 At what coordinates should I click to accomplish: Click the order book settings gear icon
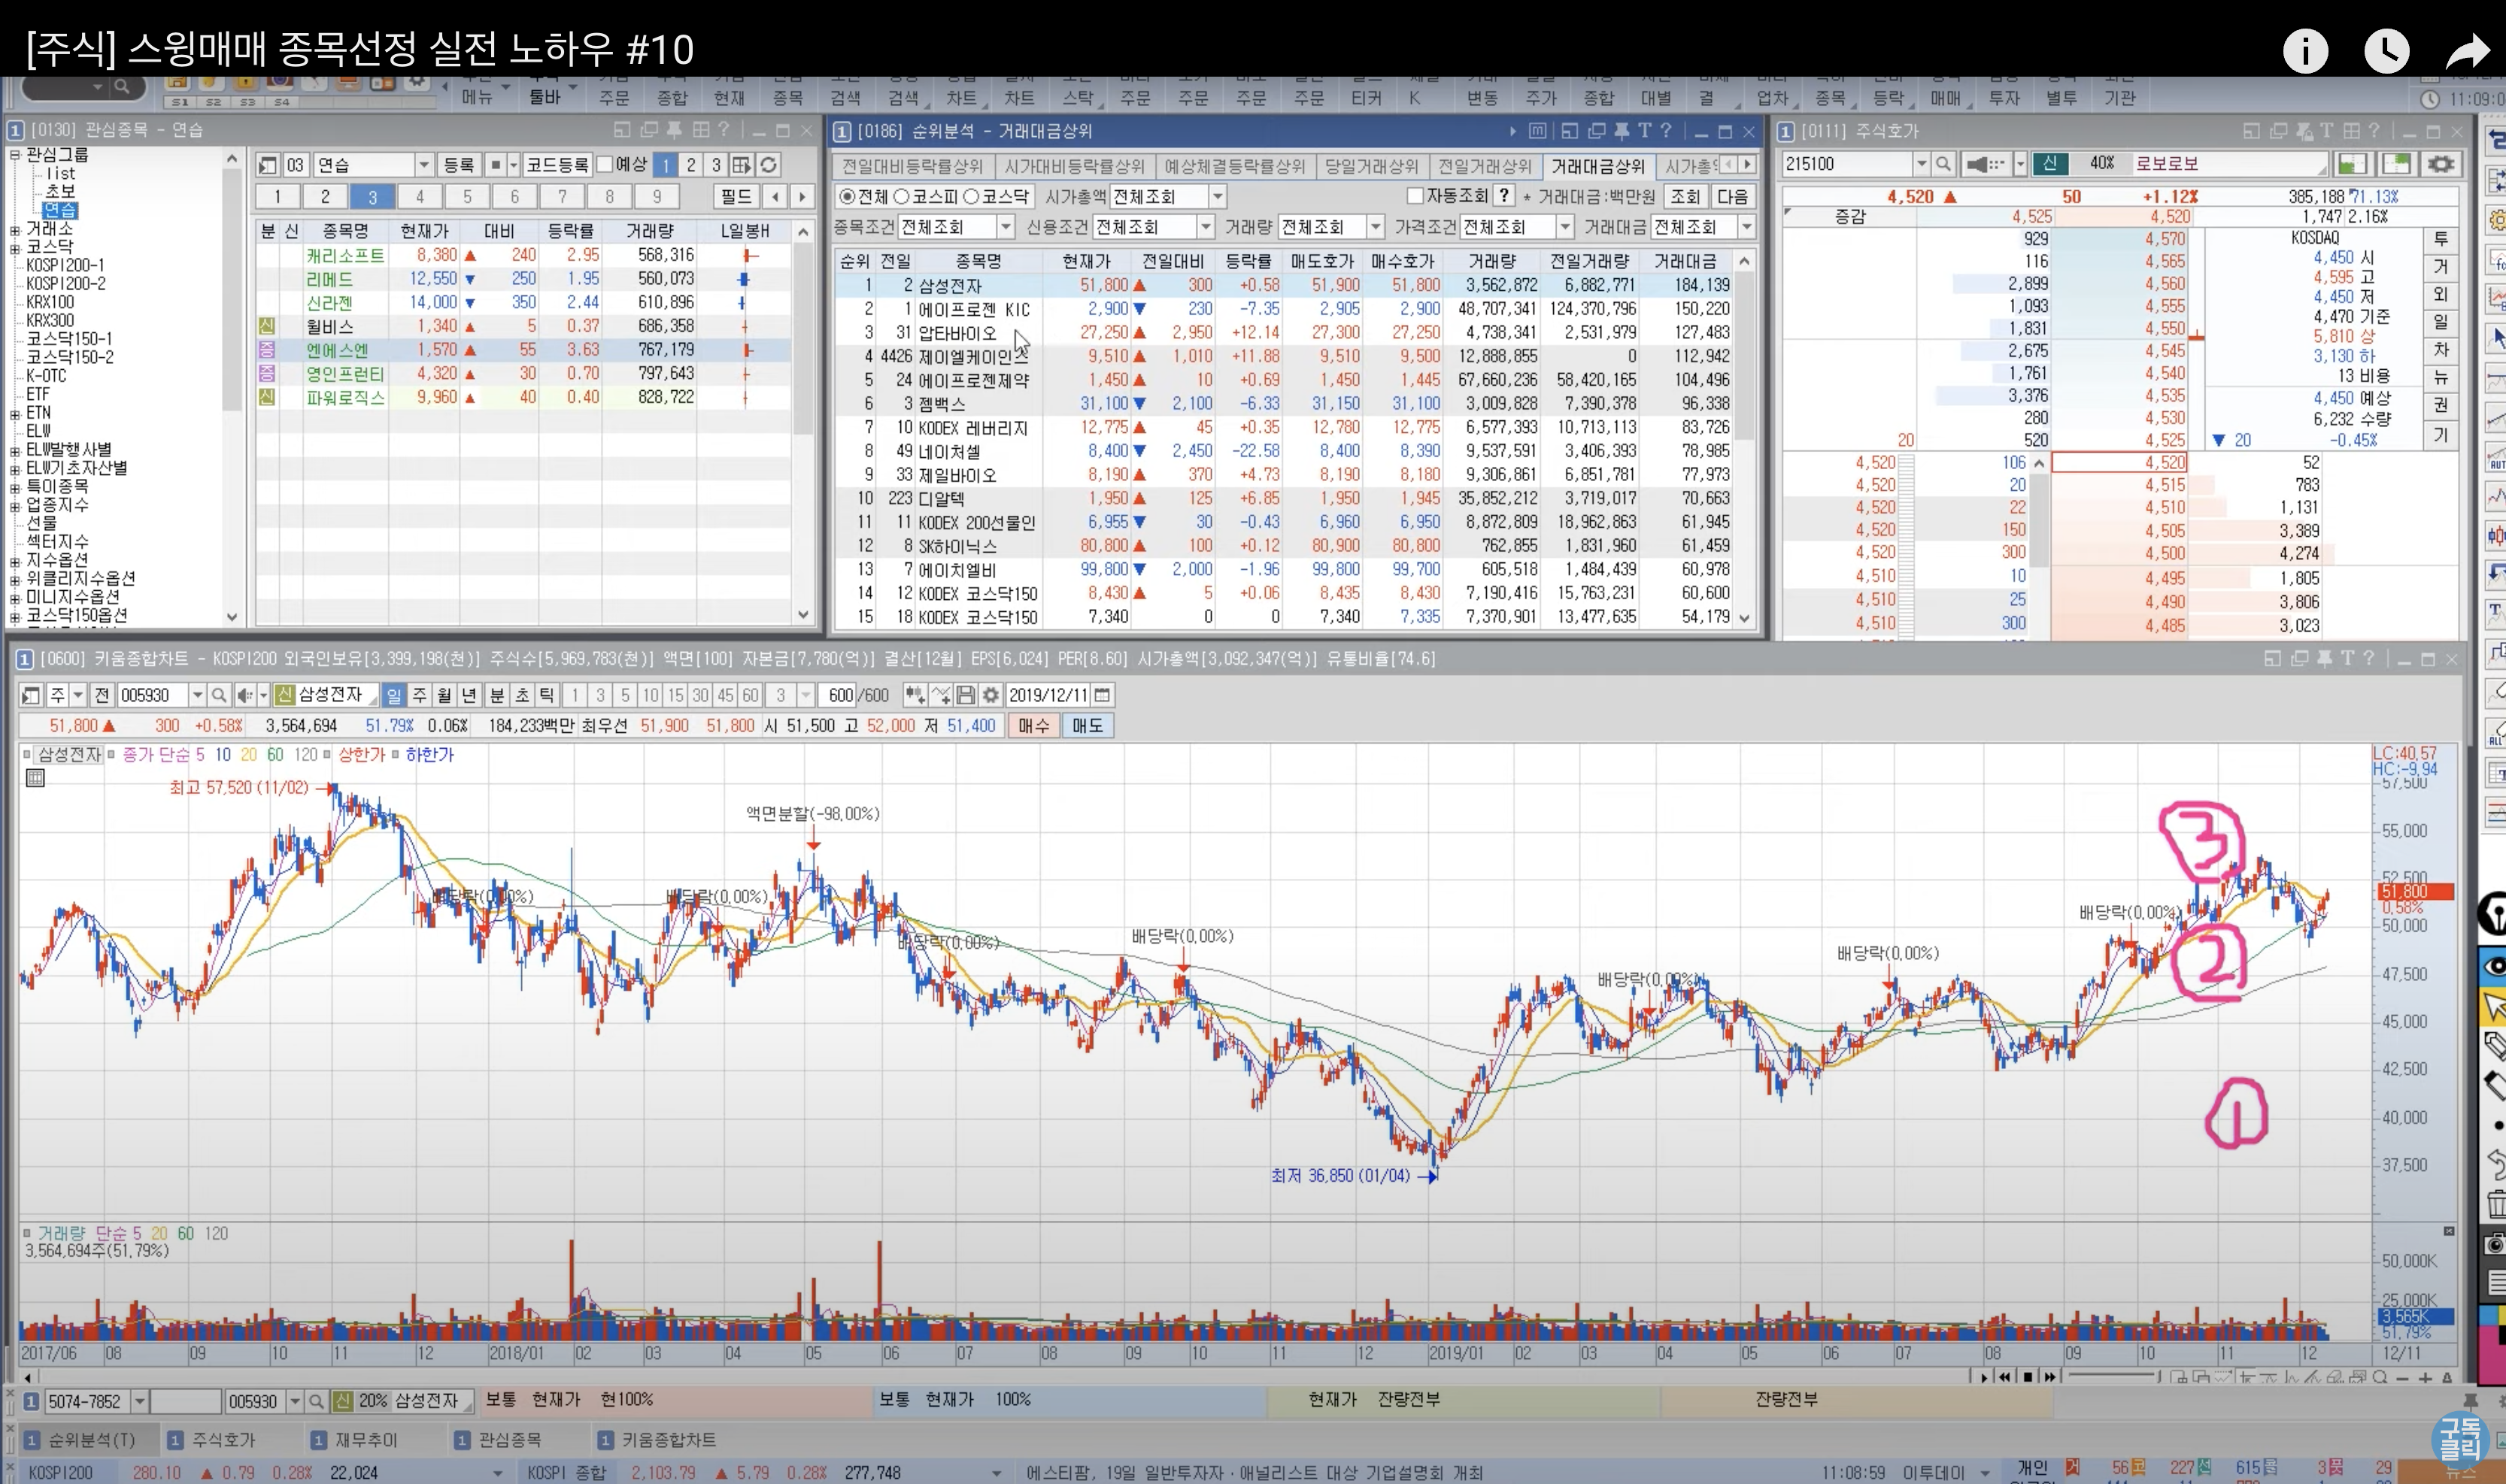pos(2440,164)
